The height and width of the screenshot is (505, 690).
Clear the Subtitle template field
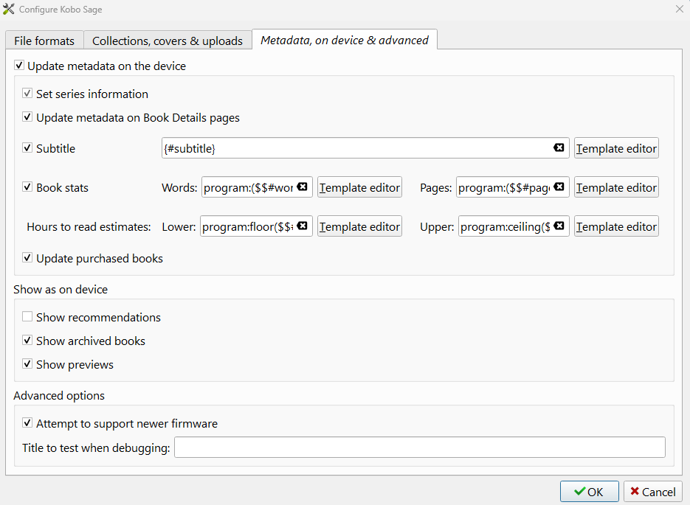click(559, 148)
